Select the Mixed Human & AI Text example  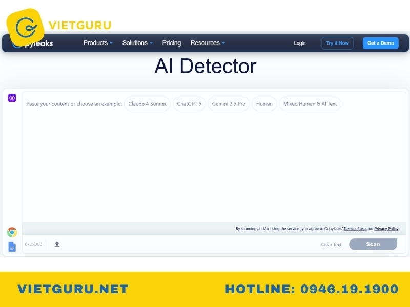click(x=310, y=104)
